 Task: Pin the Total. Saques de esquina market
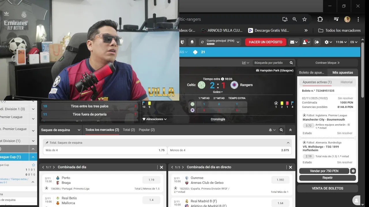tap(47, 143)
